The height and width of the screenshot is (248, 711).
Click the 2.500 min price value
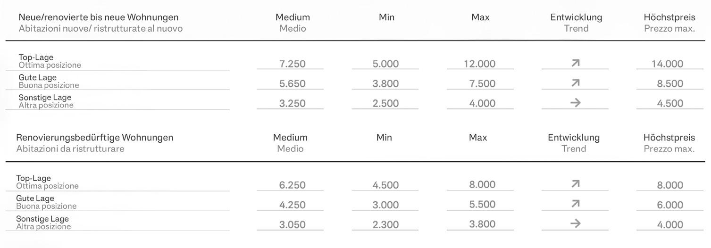(x=385, y=103)
